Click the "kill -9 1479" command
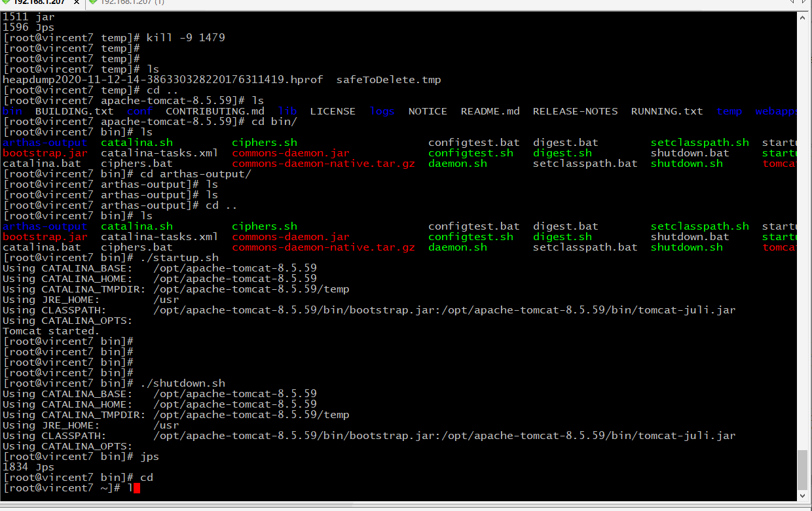 tap(185, 38)
